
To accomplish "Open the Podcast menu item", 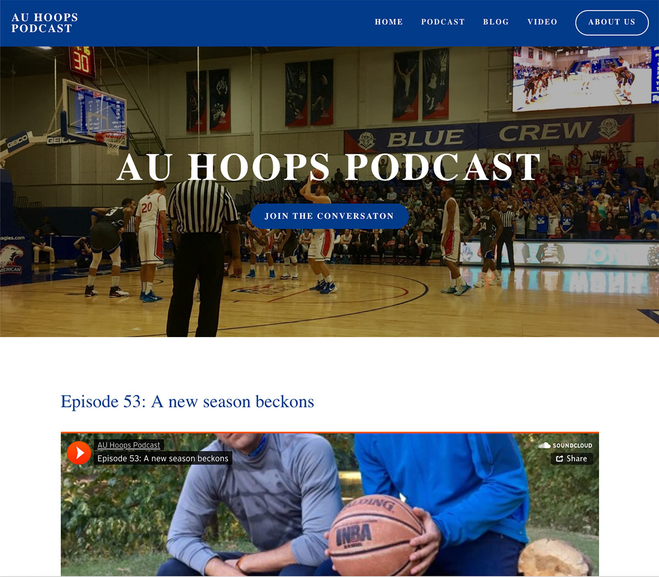I will pyautogui.click(x=443, y=22).
